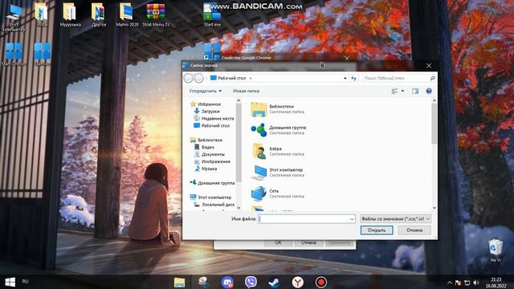
Task: Show hidden tray icons chevron
Action: tap(450, 283)
